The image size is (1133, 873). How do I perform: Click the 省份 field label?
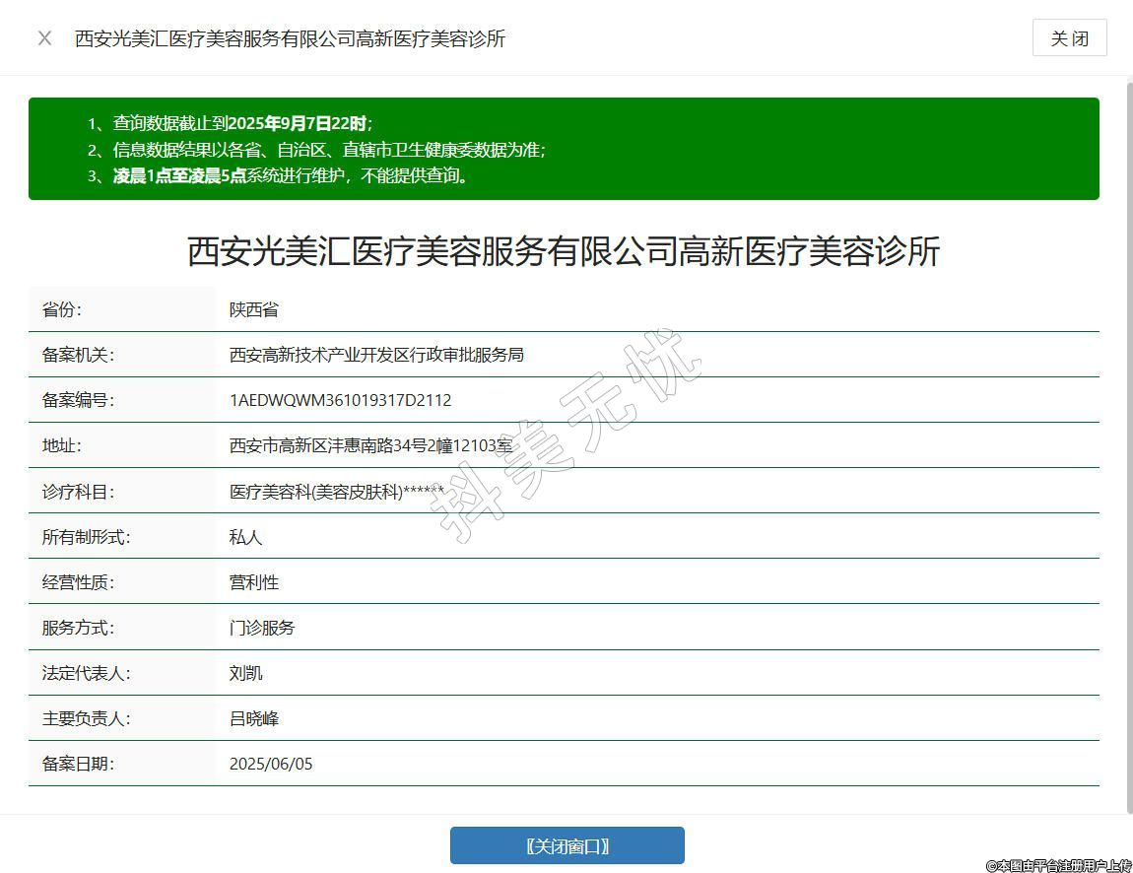click(62, 309)
